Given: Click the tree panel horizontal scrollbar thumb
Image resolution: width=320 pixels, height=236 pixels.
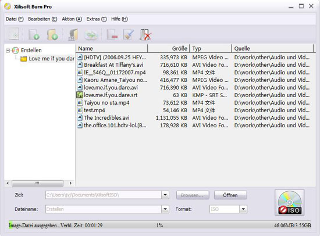Looking at the screenshot, I should click(38, 183).
